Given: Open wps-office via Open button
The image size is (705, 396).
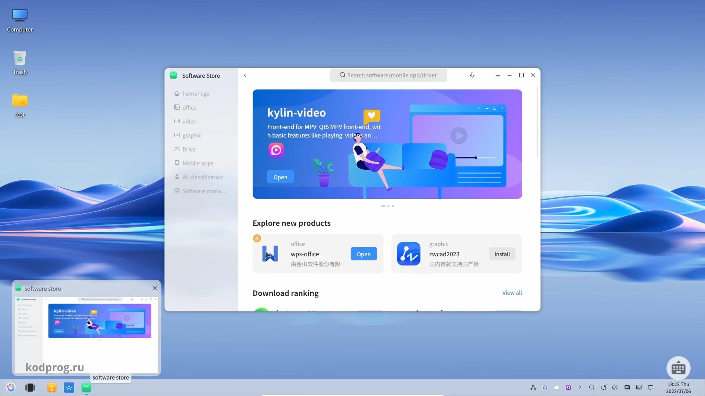Looking at the screenshot, I should [x=364, y=254].
